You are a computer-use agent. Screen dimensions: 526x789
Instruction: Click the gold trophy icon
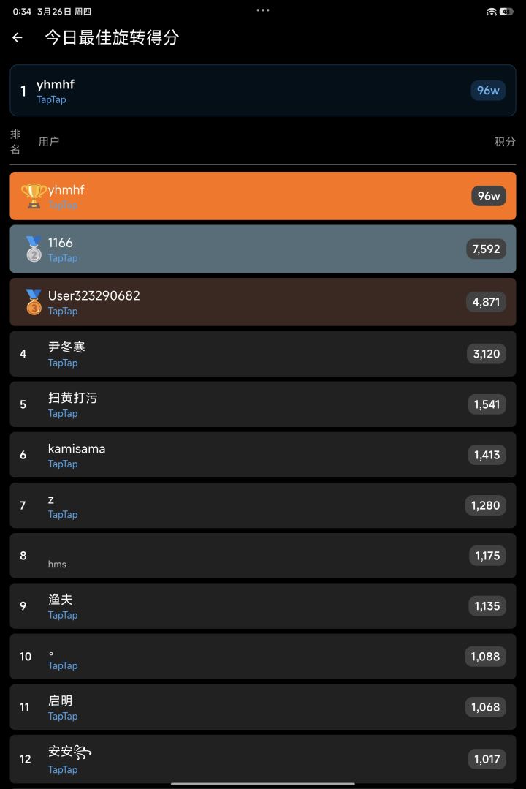[34, 195]
